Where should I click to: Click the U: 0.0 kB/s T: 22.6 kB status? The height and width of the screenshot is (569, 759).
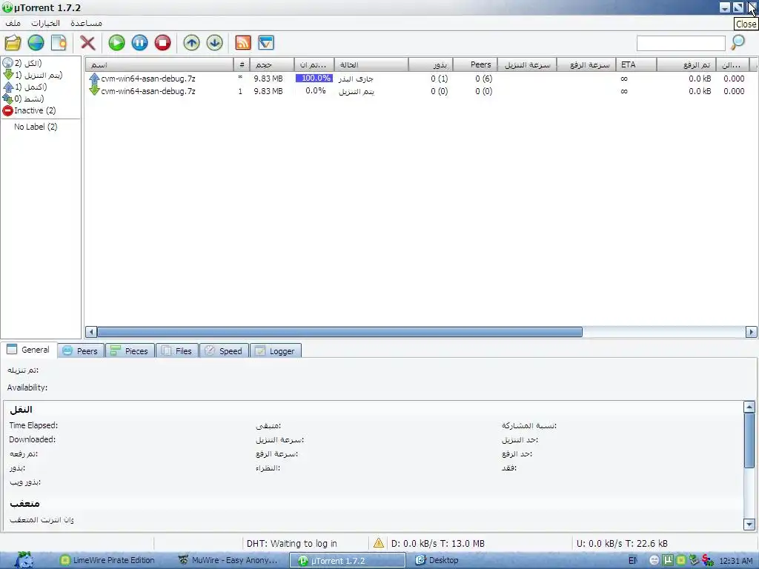point(622,543)
